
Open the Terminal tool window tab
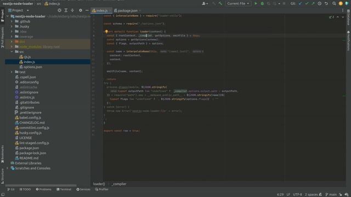tap(64, 189)
